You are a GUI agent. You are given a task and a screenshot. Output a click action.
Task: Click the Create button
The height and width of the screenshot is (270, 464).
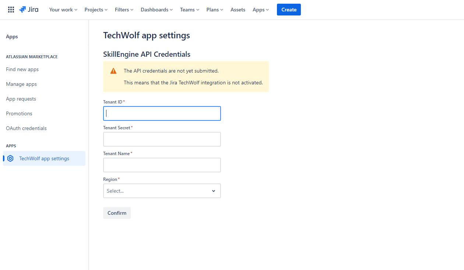coord(289,10)
